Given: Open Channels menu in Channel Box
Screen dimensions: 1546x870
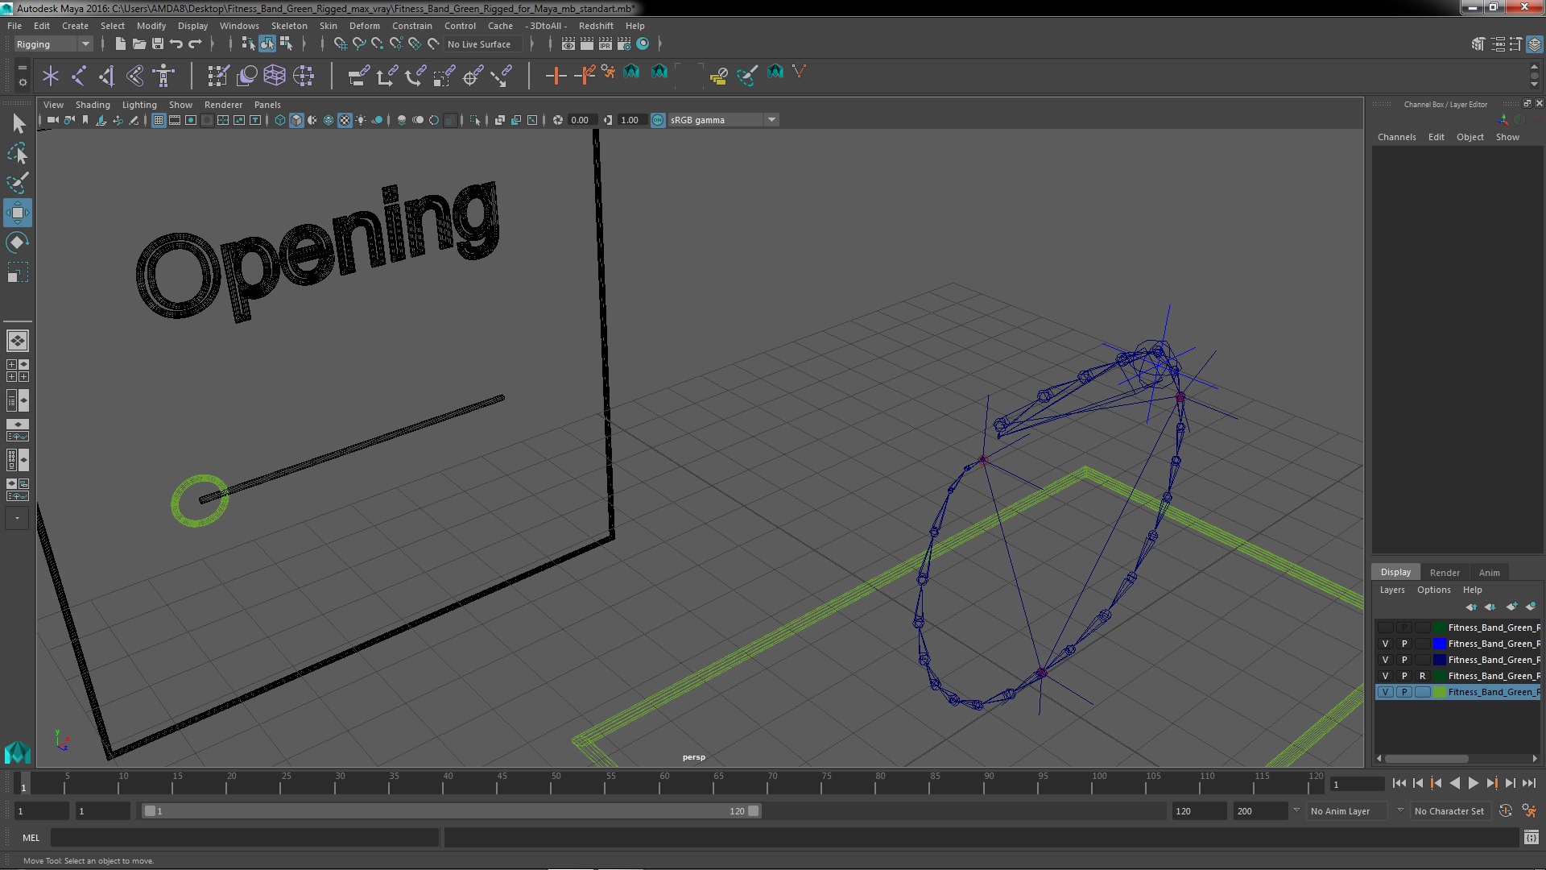Looking at the screenshot, I should pos(1396,137).
